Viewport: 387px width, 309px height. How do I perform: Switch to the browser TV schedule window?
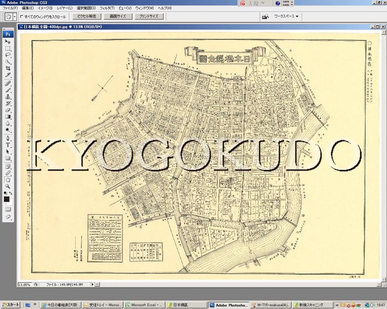tap(61, 305)
